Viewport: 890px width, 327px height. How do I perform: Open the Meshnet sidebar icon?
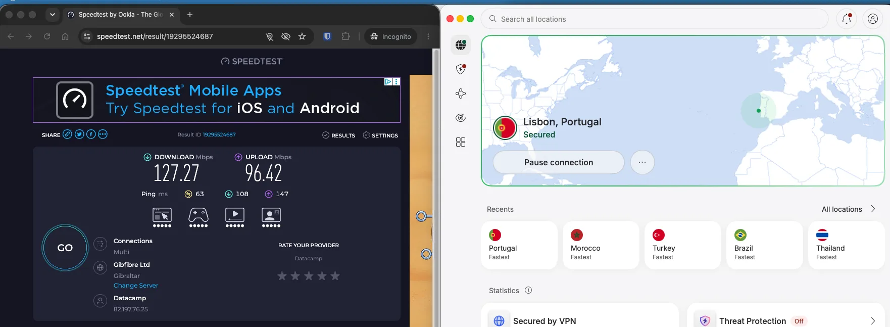(461, 94)
